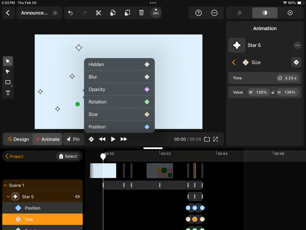Viewport: 306px width, 230px height.
Task: Select the Star 5 layer thumbnail
Action: (x=15, y=196)
